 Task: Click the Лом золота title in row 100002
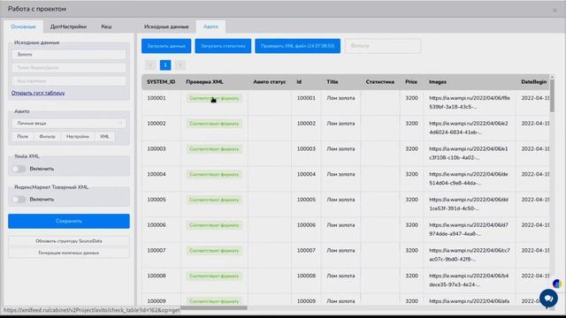point(340,124)
